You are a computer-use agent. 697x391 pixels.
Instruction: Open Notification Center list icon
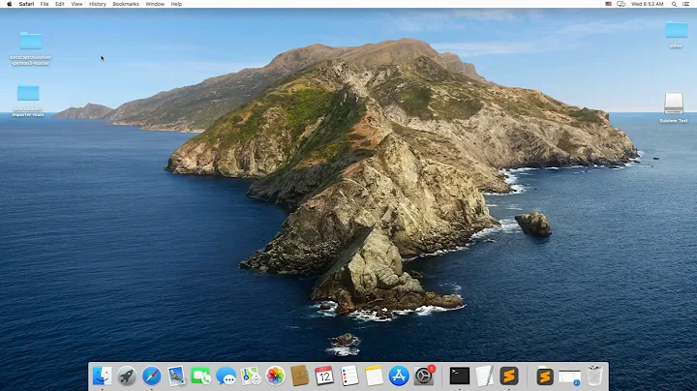point(686,4)
